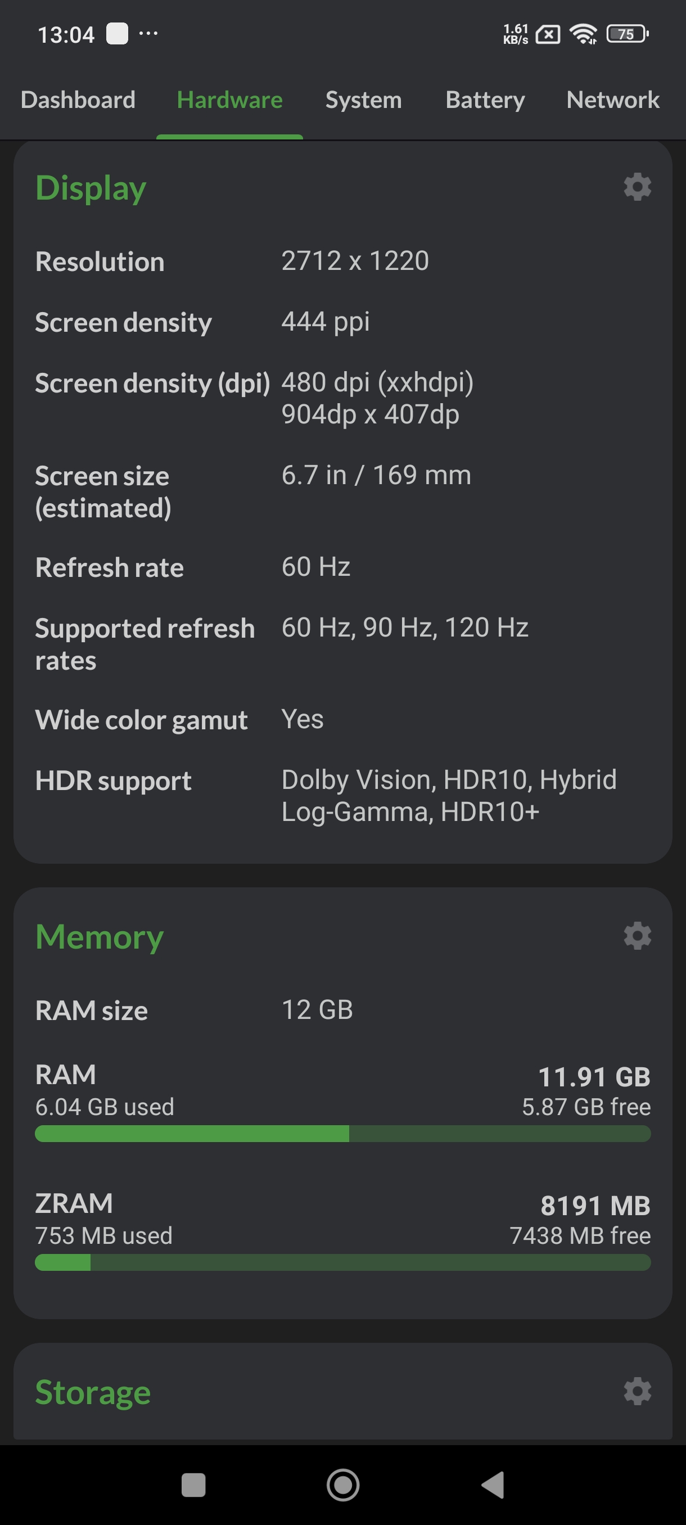The width and height of the screenshot is (686, 1525).
Task: Open Memory section settings gear
Action: pos(637,936)
